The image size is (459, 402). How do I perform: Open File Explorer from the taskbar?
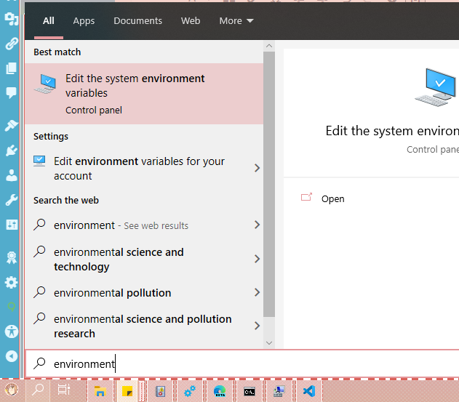100,391
